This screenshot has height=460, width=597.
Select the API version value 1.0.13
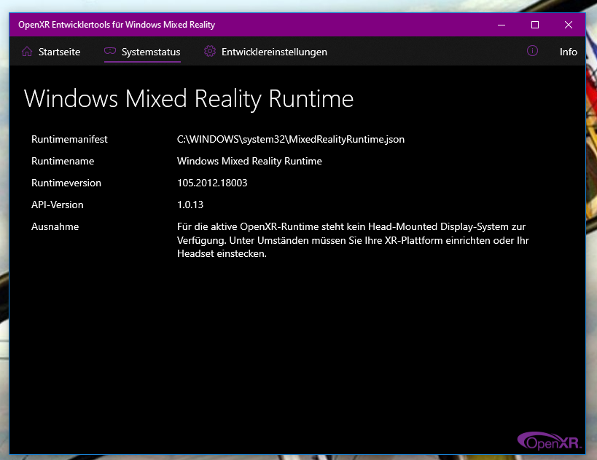click(x=190, y=205)
